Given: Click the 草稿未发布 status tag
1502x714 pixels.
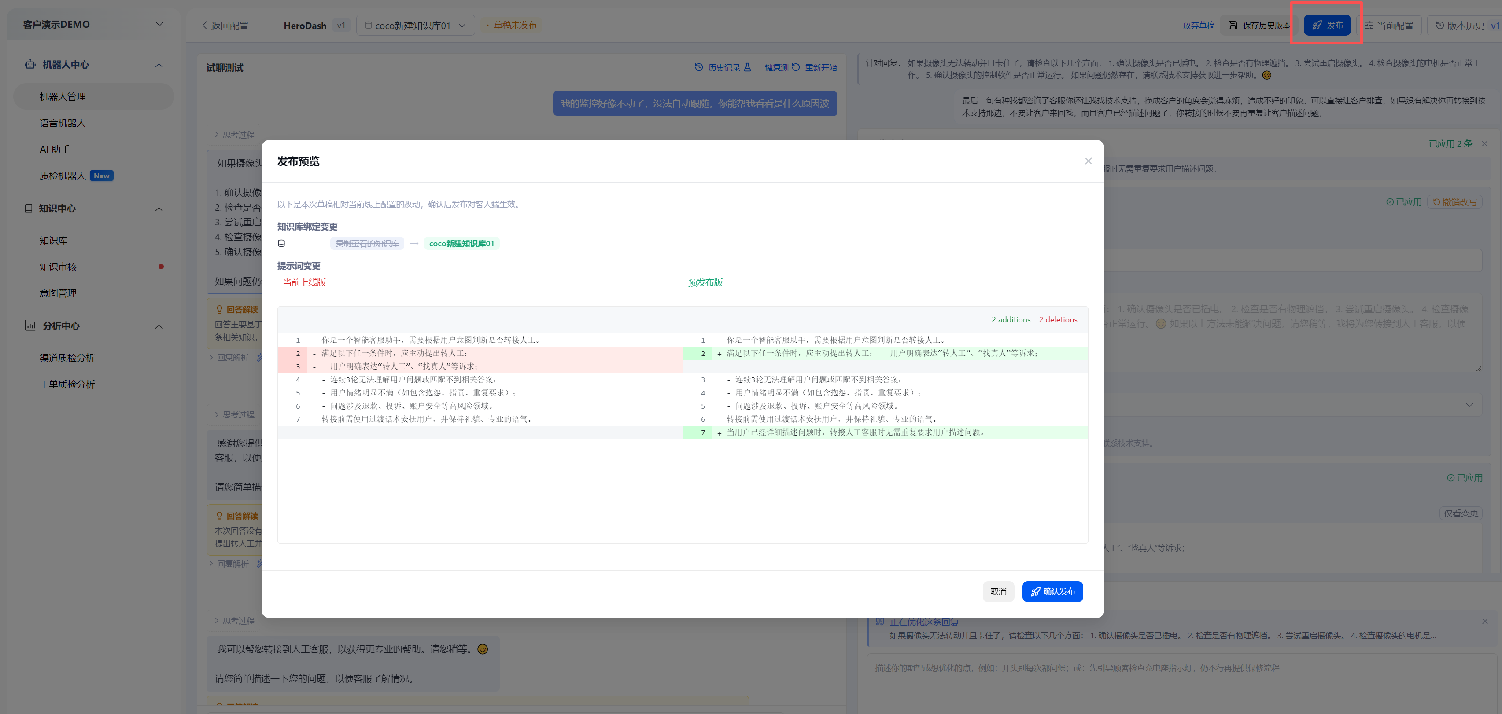Looking at the screenshot, I should click(511, 25).
